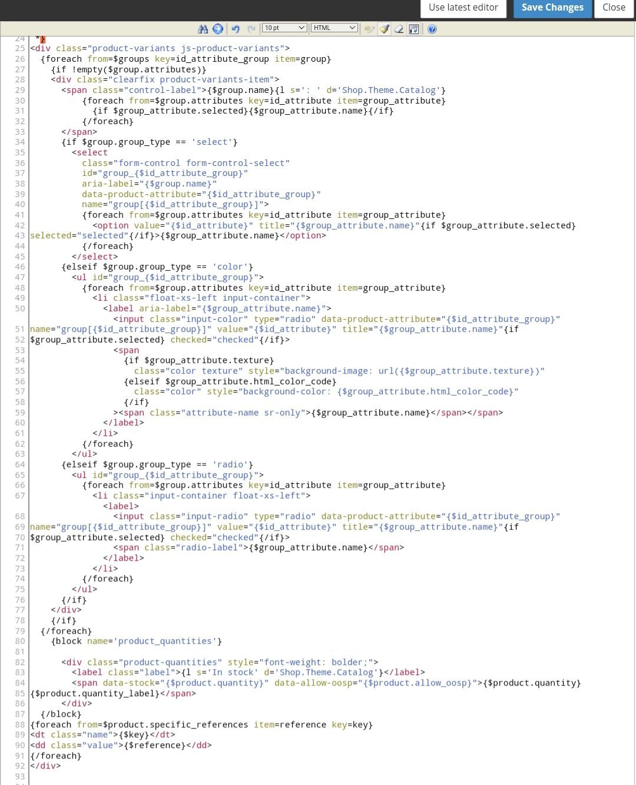Click the "{elseif $group.group_type == 'radio'}" line
The image size is (636, 785).
tap(157, 464)
